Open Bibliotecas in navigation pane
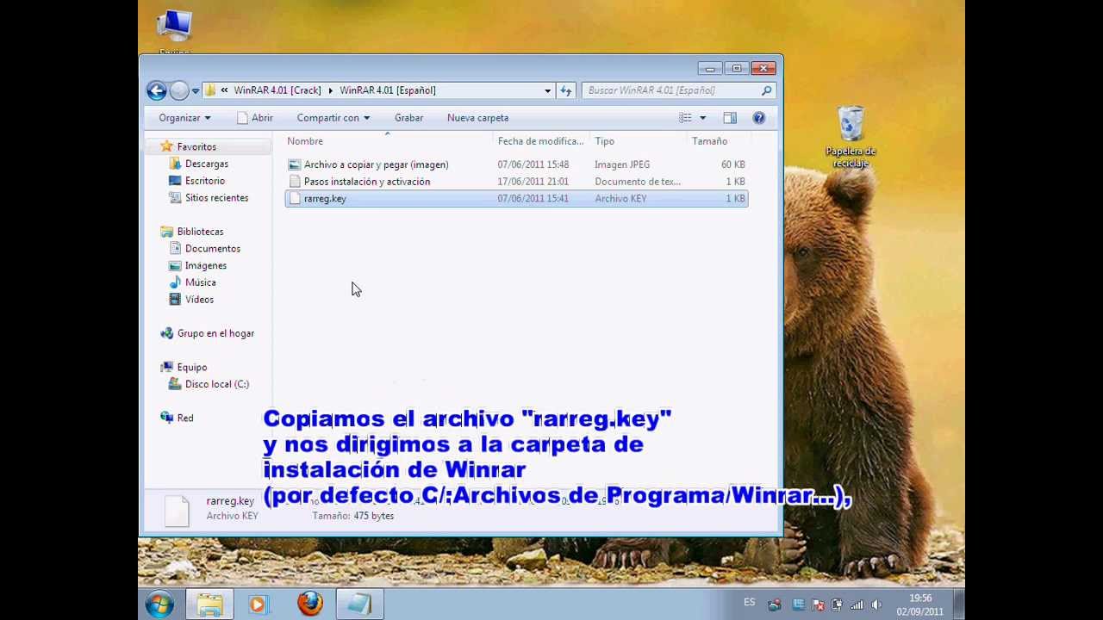The height and width of the screenshot is (620, 1103). click(x=200, y=232)
